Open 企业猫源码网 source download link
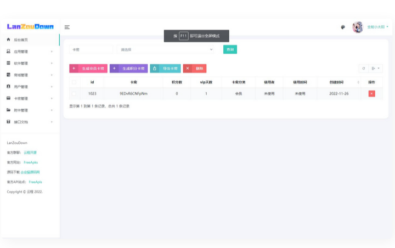395x248 pixels. [x=30, y=172]
